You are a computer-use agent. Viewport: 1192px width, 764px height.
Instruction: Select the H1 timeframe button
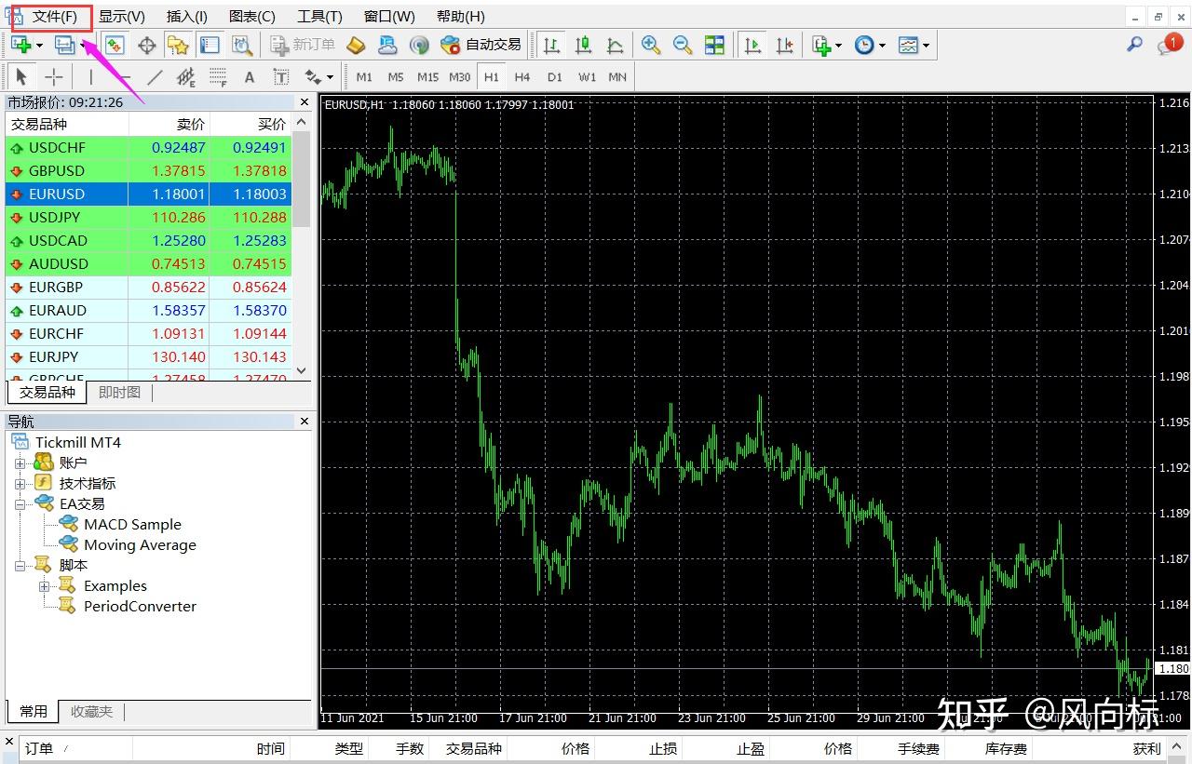coord(492,77)
